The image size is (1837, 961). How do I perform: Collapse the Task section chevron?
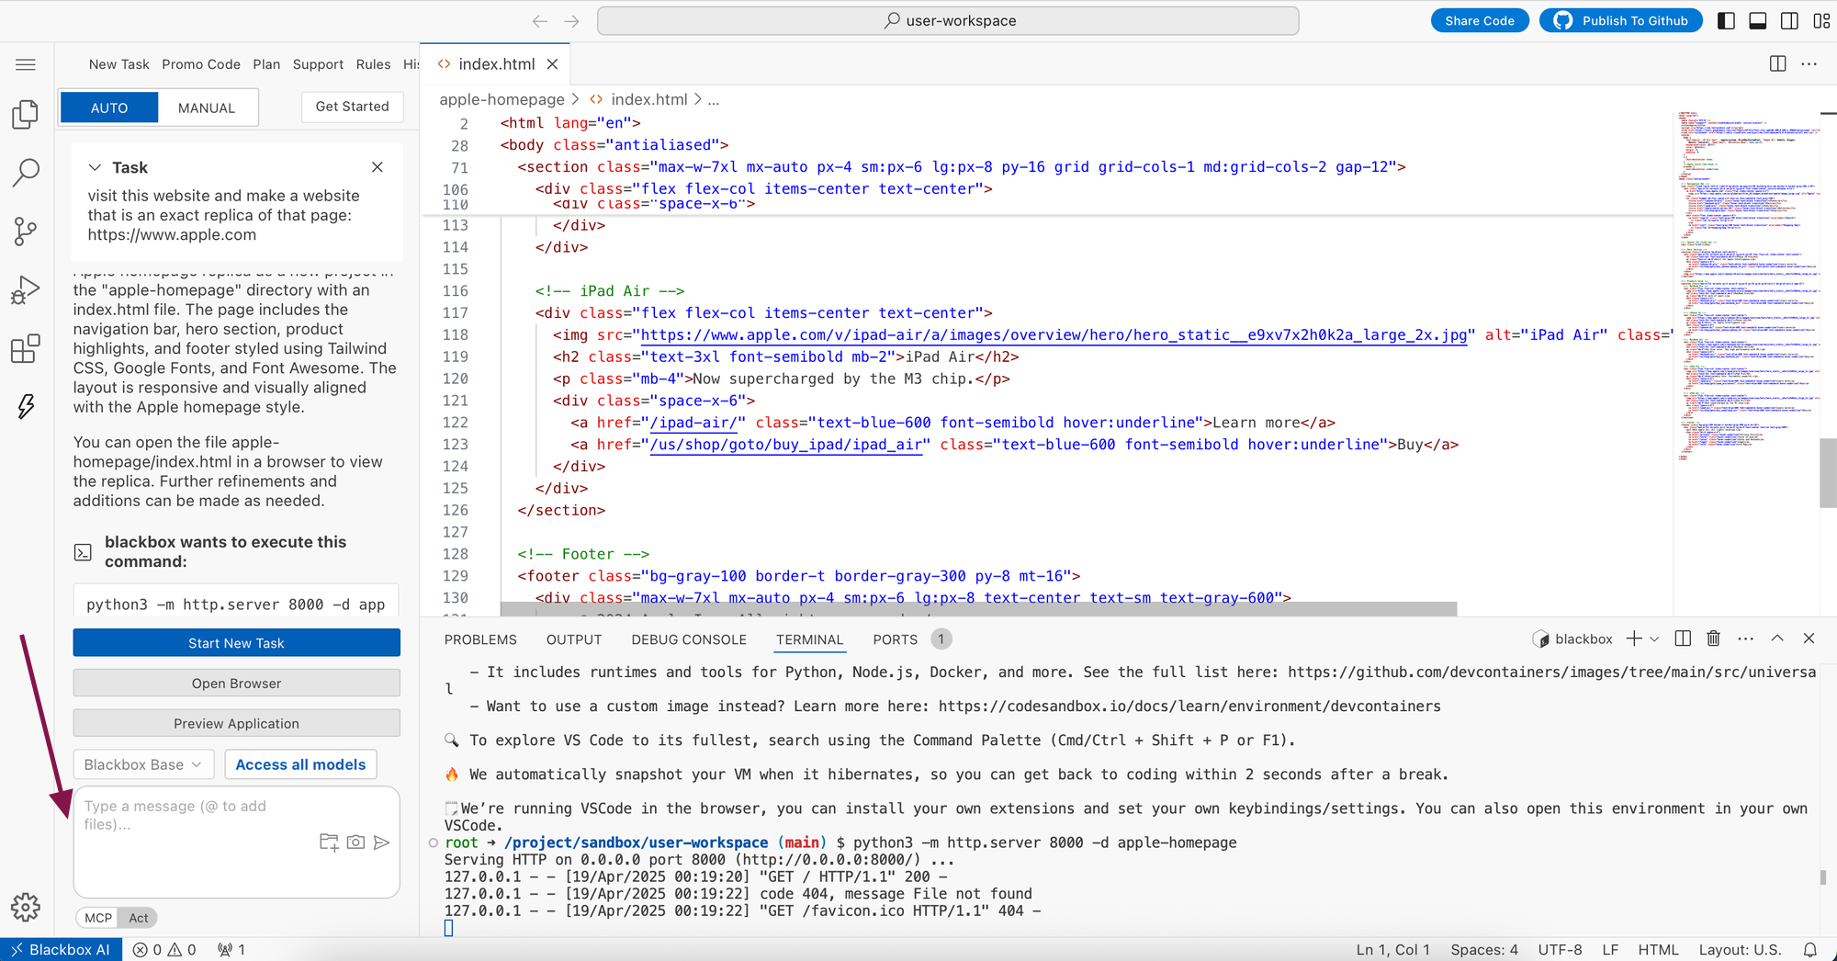point(95,167)
